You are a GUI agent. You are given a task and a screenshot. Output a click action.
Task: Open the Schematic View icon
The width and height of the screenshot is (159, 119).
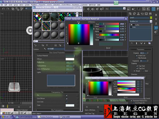tap(148, 9)
